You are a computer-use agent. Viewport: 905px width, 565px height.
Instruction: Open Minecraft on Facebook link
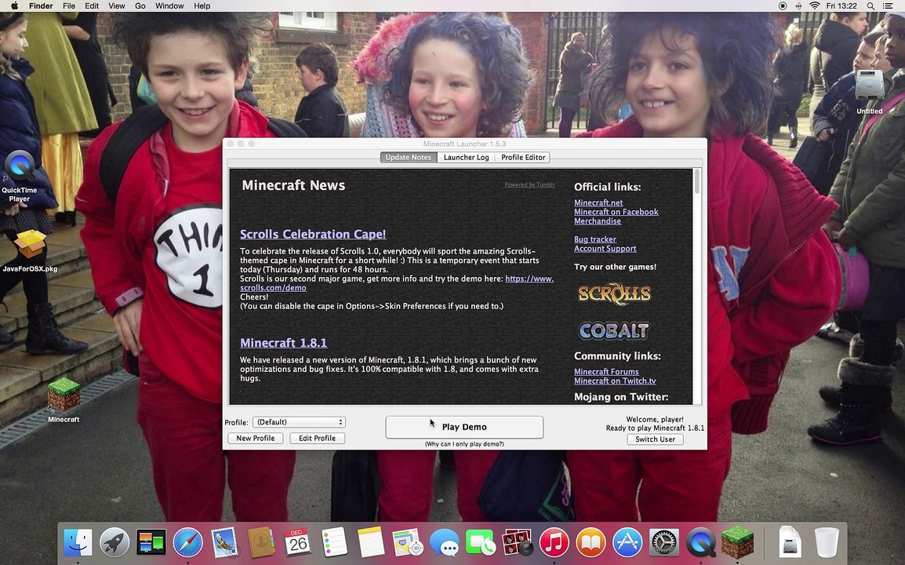pyautogui.click(x=616, y=212)
